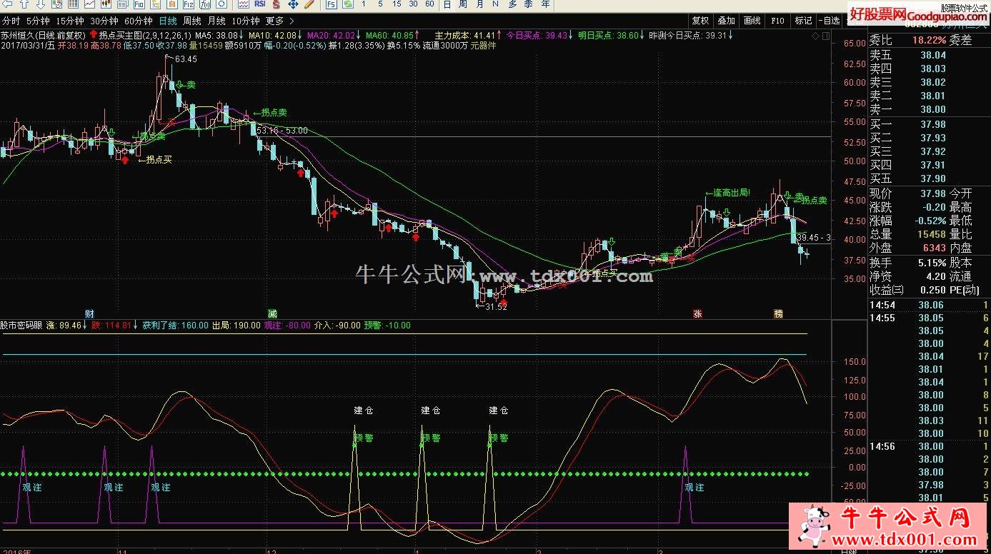Expand the 更多 periods dropdown
Screen dimensions: 991x554
(x=274, y=21)
